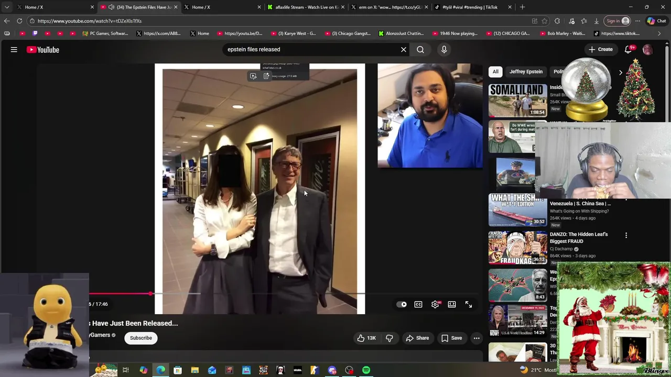Open Kanye West bookmark
The image size is (671, 377).
[x=293, y=34]
